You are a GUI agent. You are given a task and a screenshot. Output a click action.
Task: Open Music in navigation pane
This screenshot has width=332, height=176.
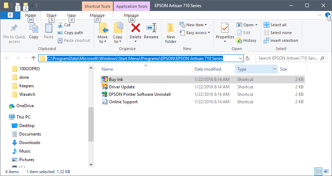[21, 151]
